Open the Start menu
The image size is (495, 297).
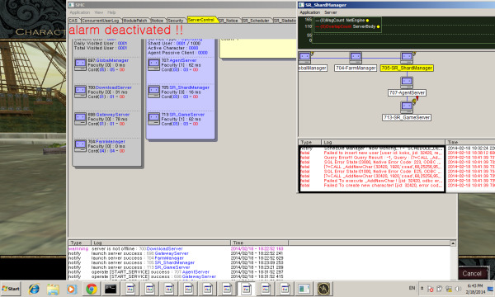pos(11,289)
